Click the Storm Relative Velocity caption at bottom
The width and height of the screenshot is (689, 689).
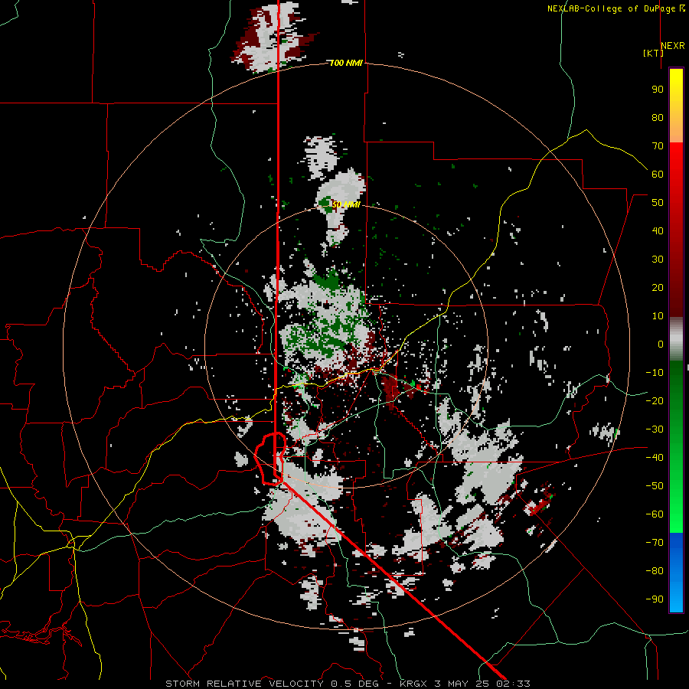348,684
